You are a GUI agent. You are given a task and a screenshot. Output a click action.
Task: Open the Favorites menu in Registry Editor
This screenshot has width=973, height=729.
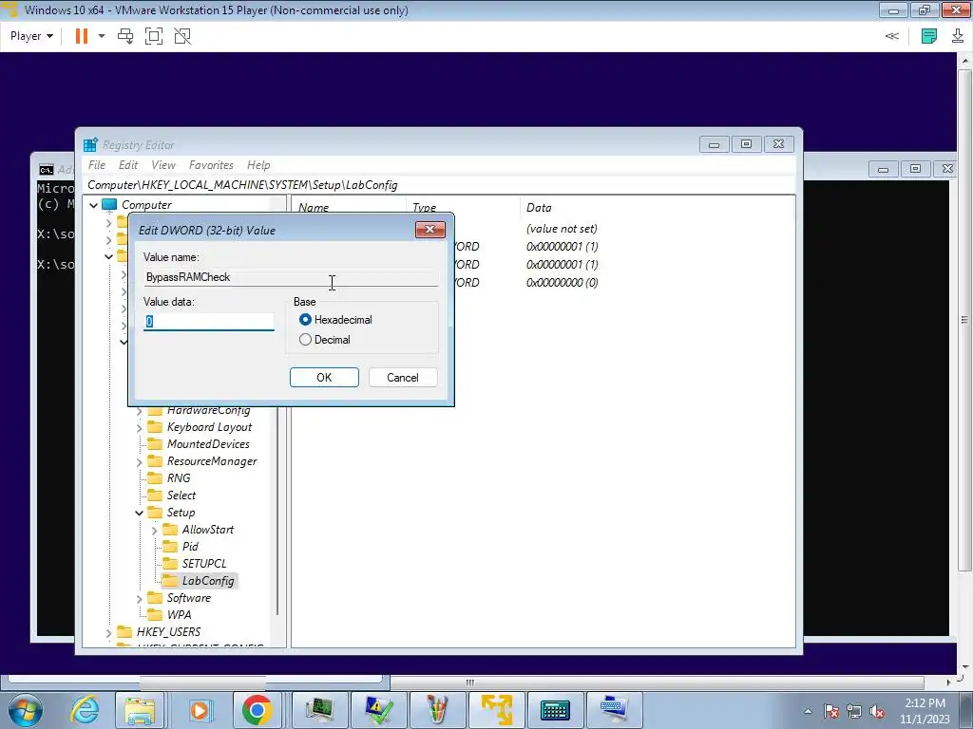[211, 165]
